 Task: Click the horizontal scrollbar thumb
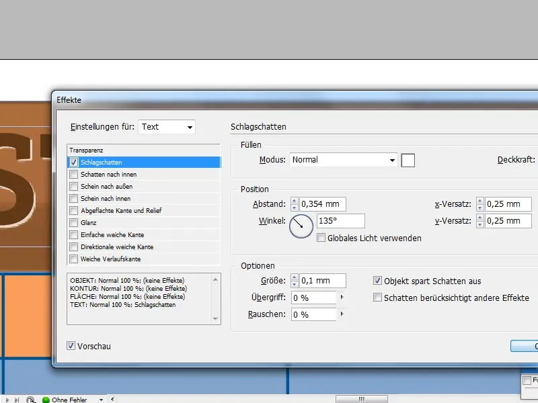(x=362, y=399)
